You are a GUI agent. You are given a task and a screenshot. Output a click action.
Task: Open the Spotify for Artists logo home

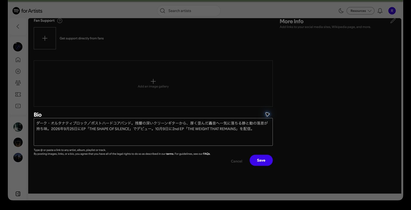[27, 11]
